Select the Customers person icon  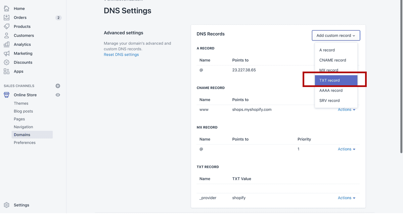[7, 35]
